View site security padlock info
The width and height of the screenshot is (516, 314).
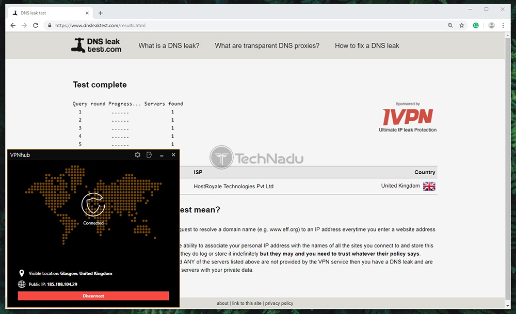[50, 25]
